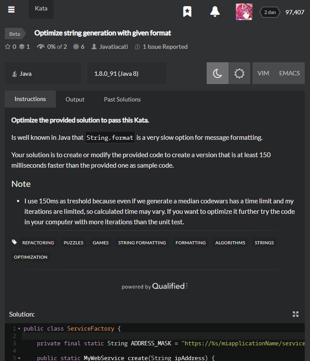The height and width of the screenshot is (361, 310).
Task: Open the 1.8.0_91 (Java 8) version dropdown
Action: 126,73
